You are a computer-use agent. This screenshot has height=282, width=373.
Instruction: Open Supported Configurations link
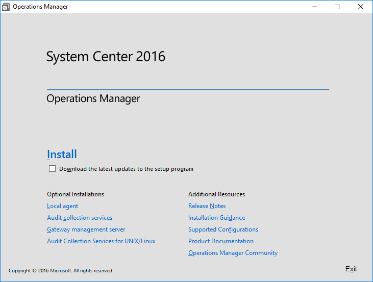click(223, 229)
